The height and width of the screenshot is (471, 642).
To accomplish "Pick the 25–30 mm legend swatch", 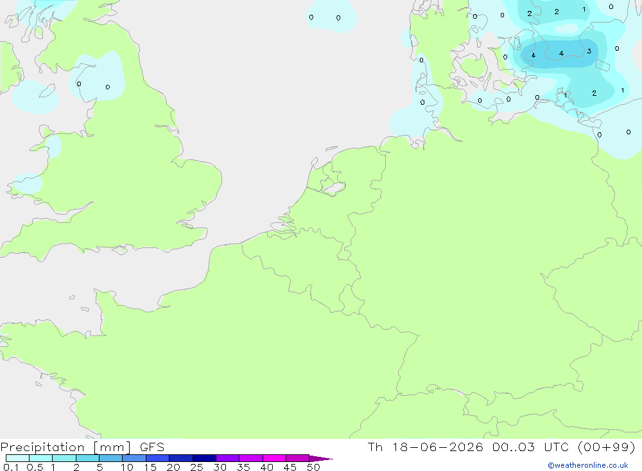I will [204, 458].
